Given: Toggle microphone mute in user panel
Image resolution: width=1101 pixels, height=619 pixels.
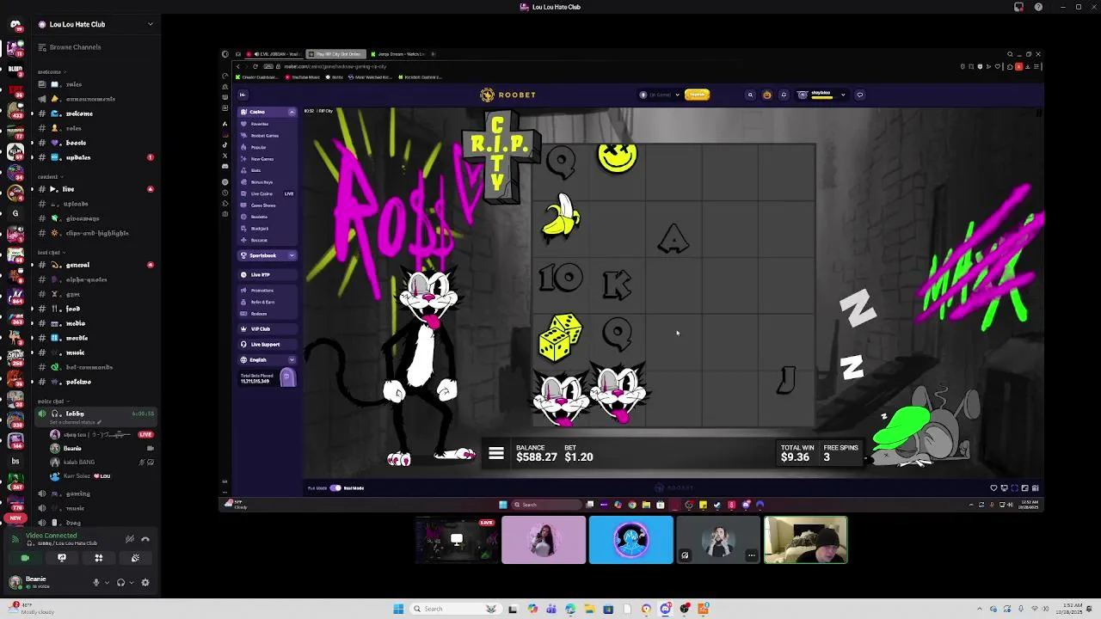Looking at the screenshot, I should pos(96,582).
